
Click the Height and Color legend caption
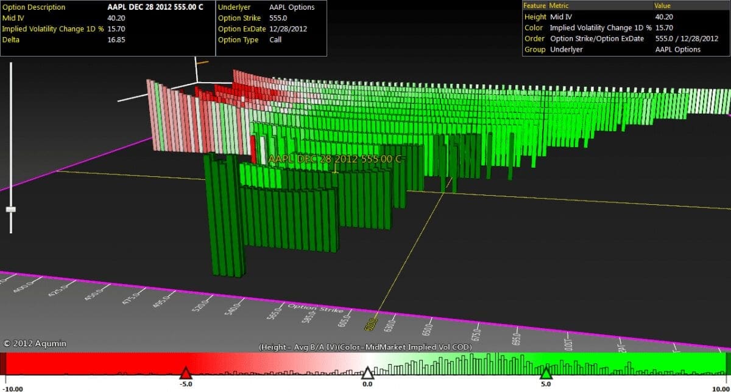pos(365,347)
